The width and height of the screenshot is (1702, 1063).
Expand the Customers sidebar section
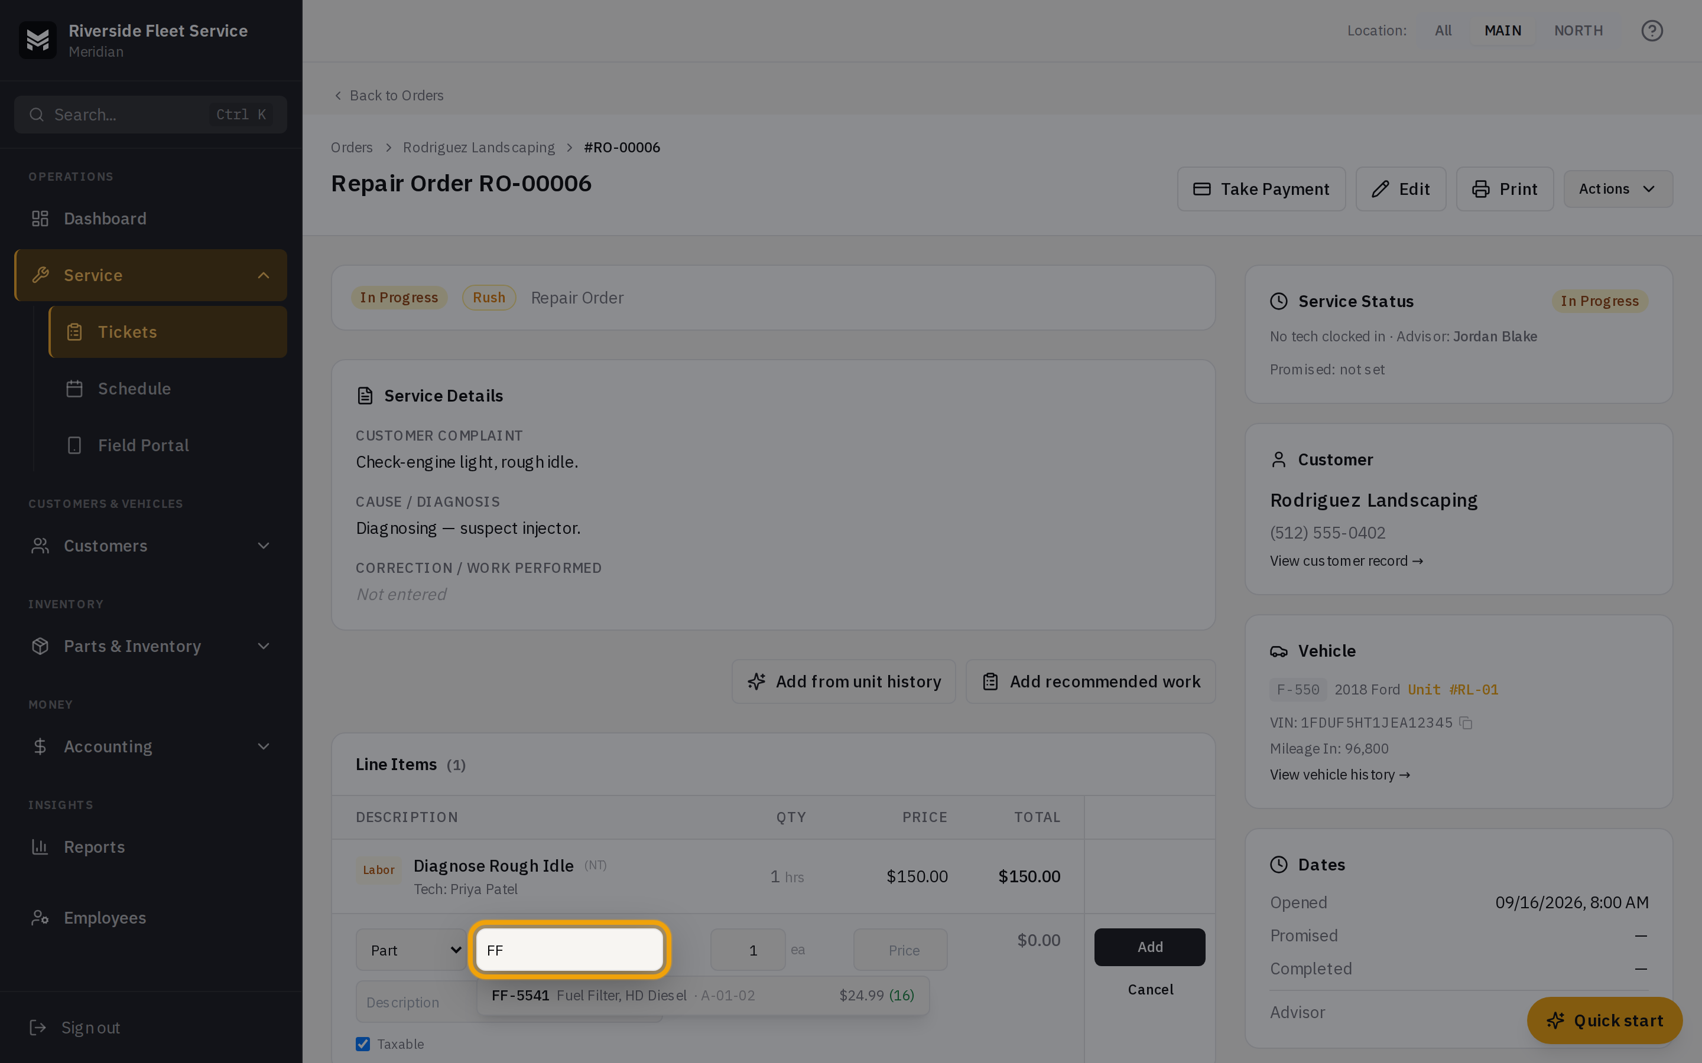[x=151, y=546]
